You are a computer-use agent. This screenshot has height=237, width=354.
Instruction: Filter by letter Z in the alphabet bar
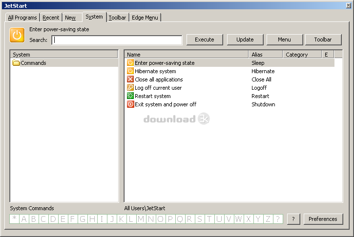(268, 219)
